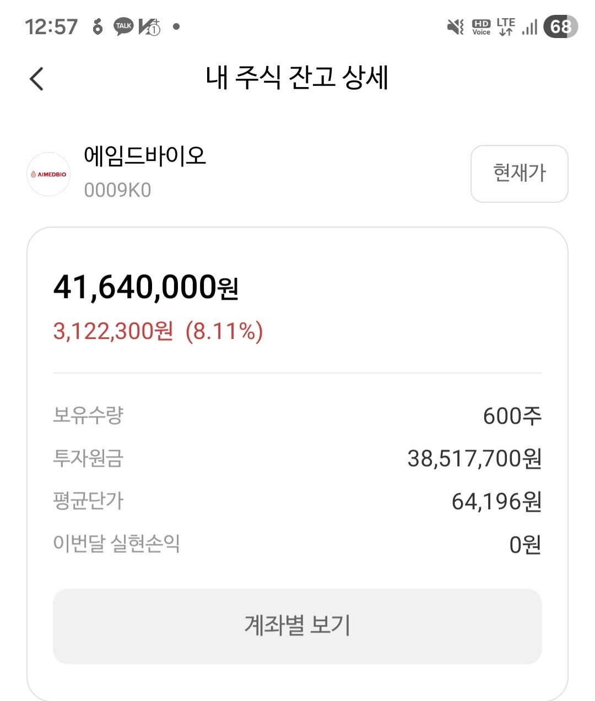The height and width of the screenshot is (701, 595).
Task: Tap the KakaoTalk notification icon
Action: click(123, 26)
